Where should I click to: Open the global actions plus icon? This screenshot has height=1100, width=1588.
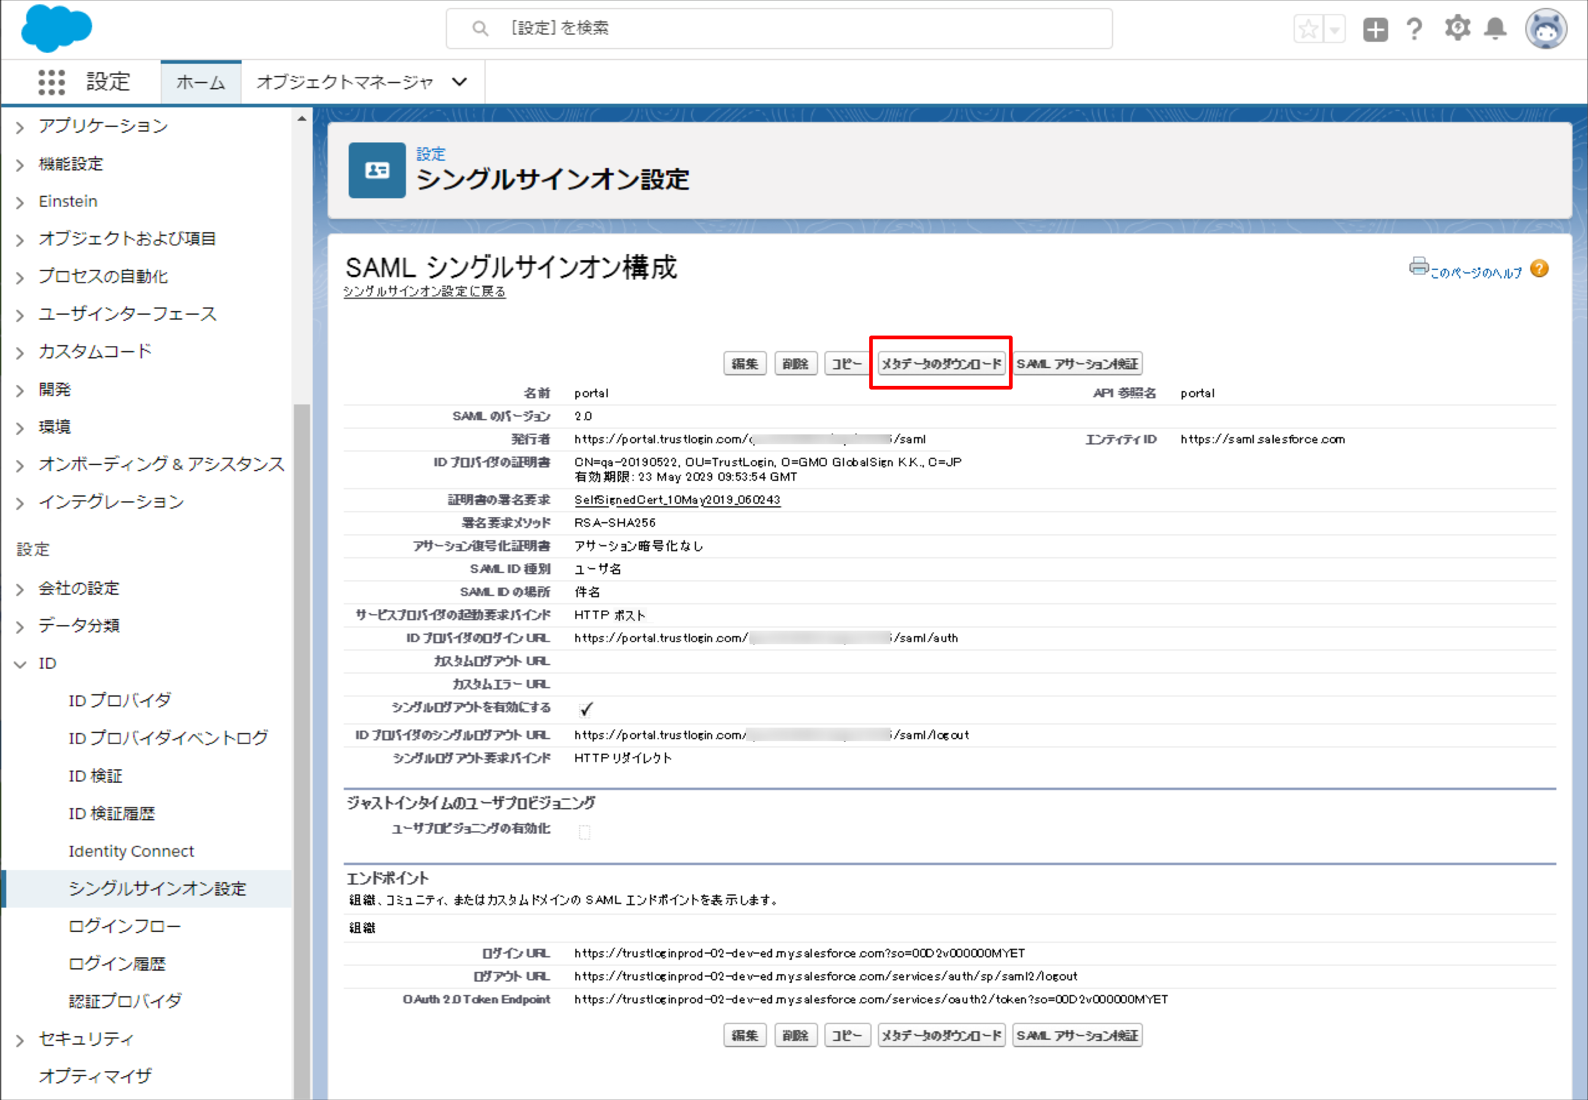point(1375,29)
